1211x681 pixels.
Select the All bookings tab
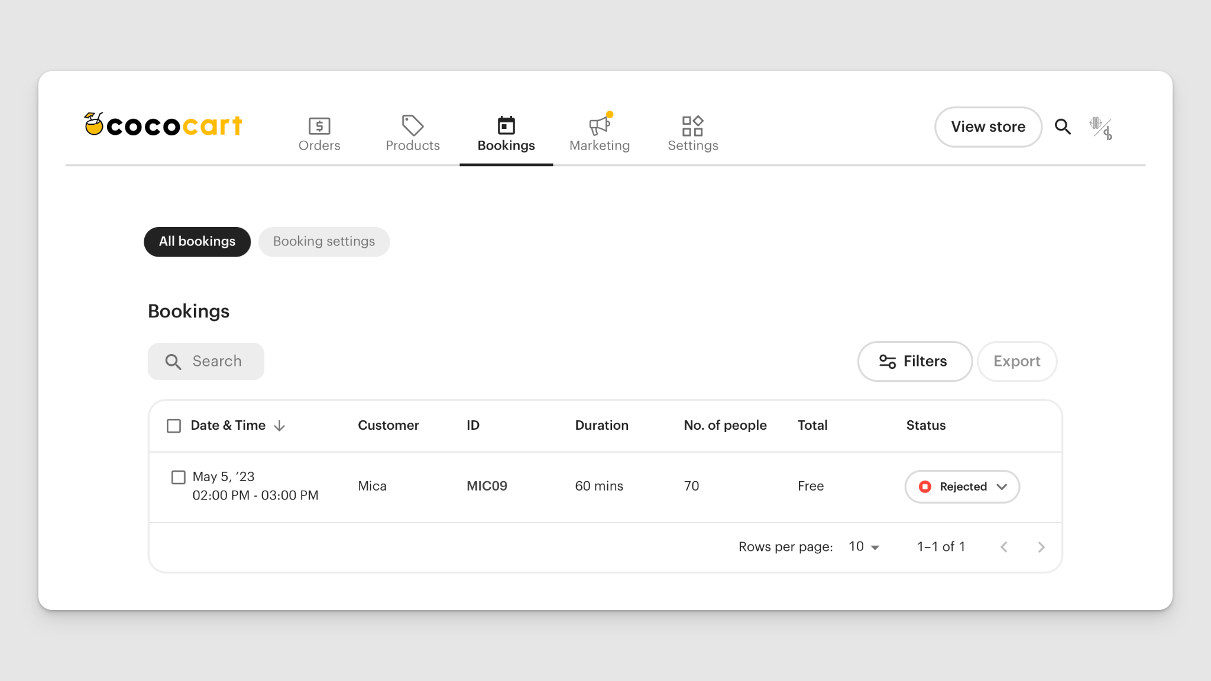pyautogui.click(x=197, y=241)
